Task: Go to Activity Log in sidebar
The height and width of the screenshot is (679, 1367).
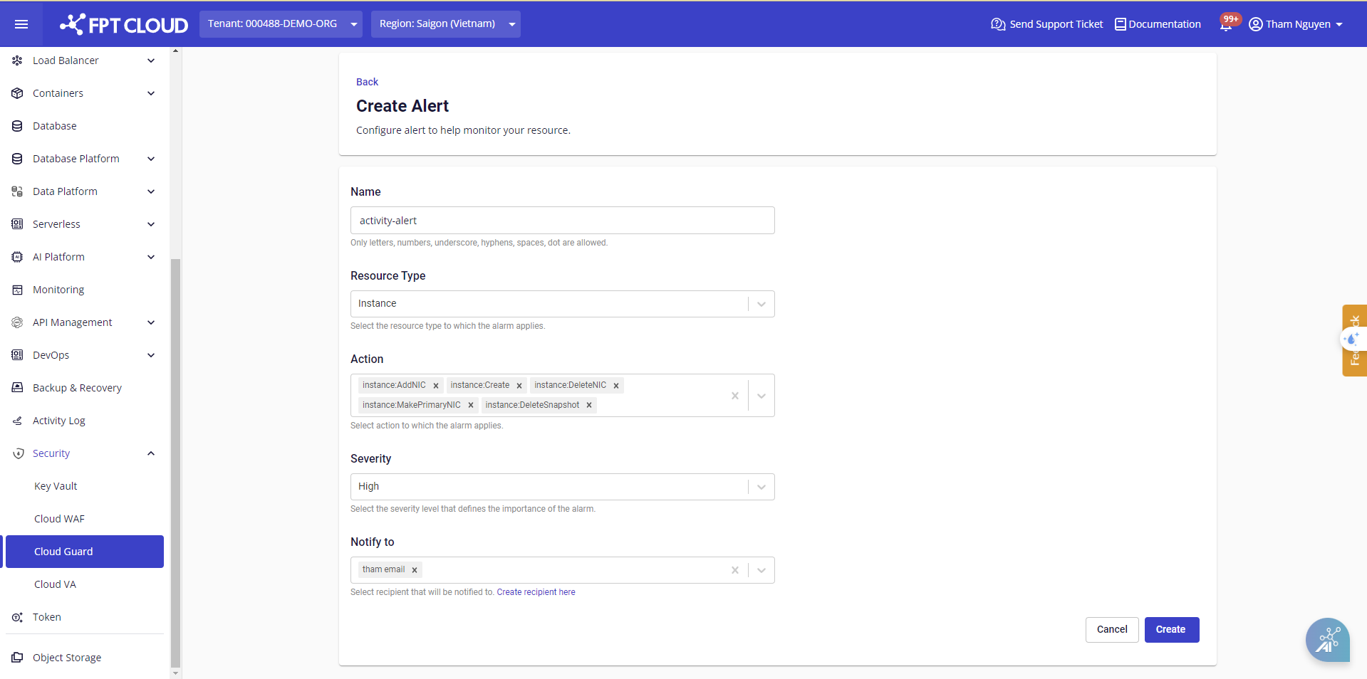Action: pos(58,421)
